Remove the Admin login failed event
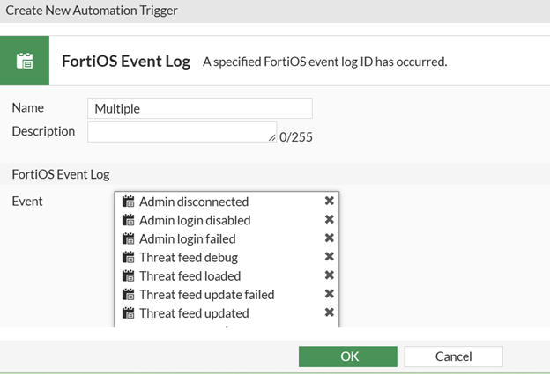The height and width of the screenshot is (374, 550). point(330,238)
